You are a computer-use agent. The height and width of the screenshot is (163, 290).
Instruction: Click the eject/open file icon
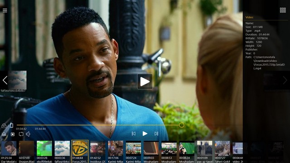tap(4, 134)
